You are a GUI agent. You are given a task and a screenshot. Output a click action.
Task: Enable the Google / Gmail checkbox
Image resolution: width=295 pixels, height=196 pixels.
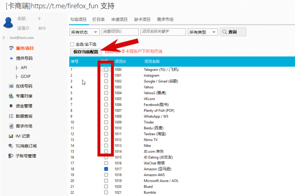(x=106, y=81)
